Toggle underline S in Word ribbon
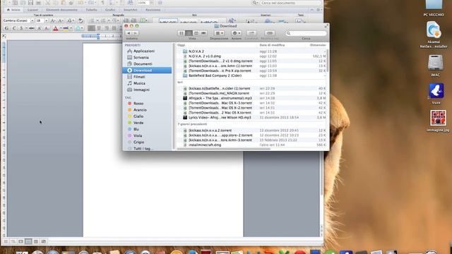452x254 pixels. 20,28
